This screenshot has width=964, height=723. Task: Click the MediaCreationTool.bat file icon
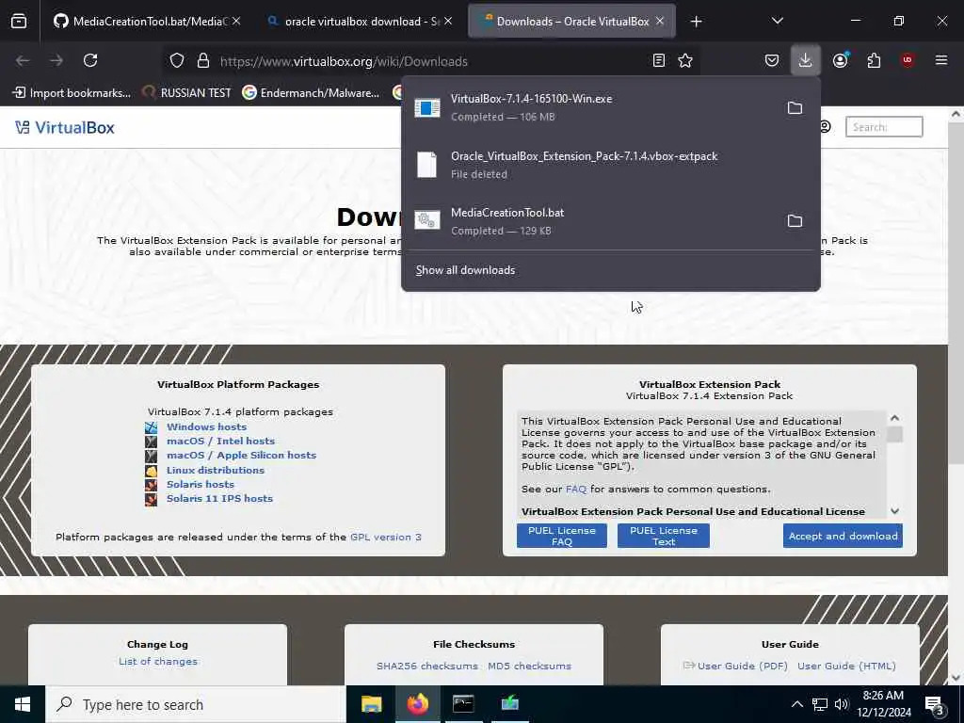coord(426,220)
